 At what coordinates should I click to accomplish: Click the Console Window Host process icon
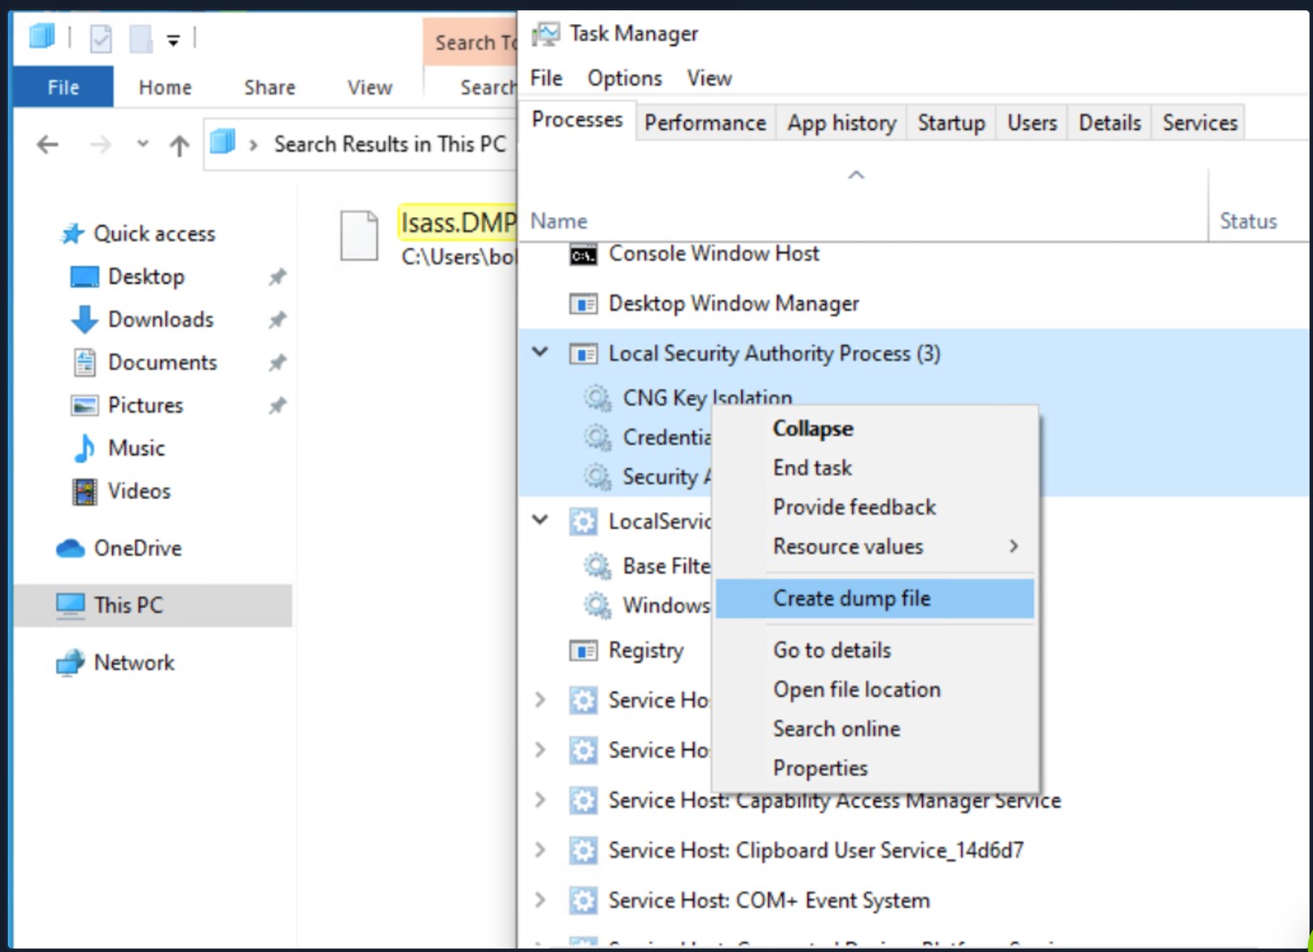click(583, 255)
